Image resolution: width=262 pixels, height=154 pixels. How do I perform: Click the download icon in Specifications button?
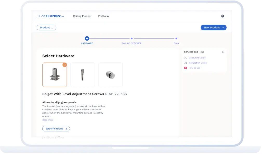66,129
